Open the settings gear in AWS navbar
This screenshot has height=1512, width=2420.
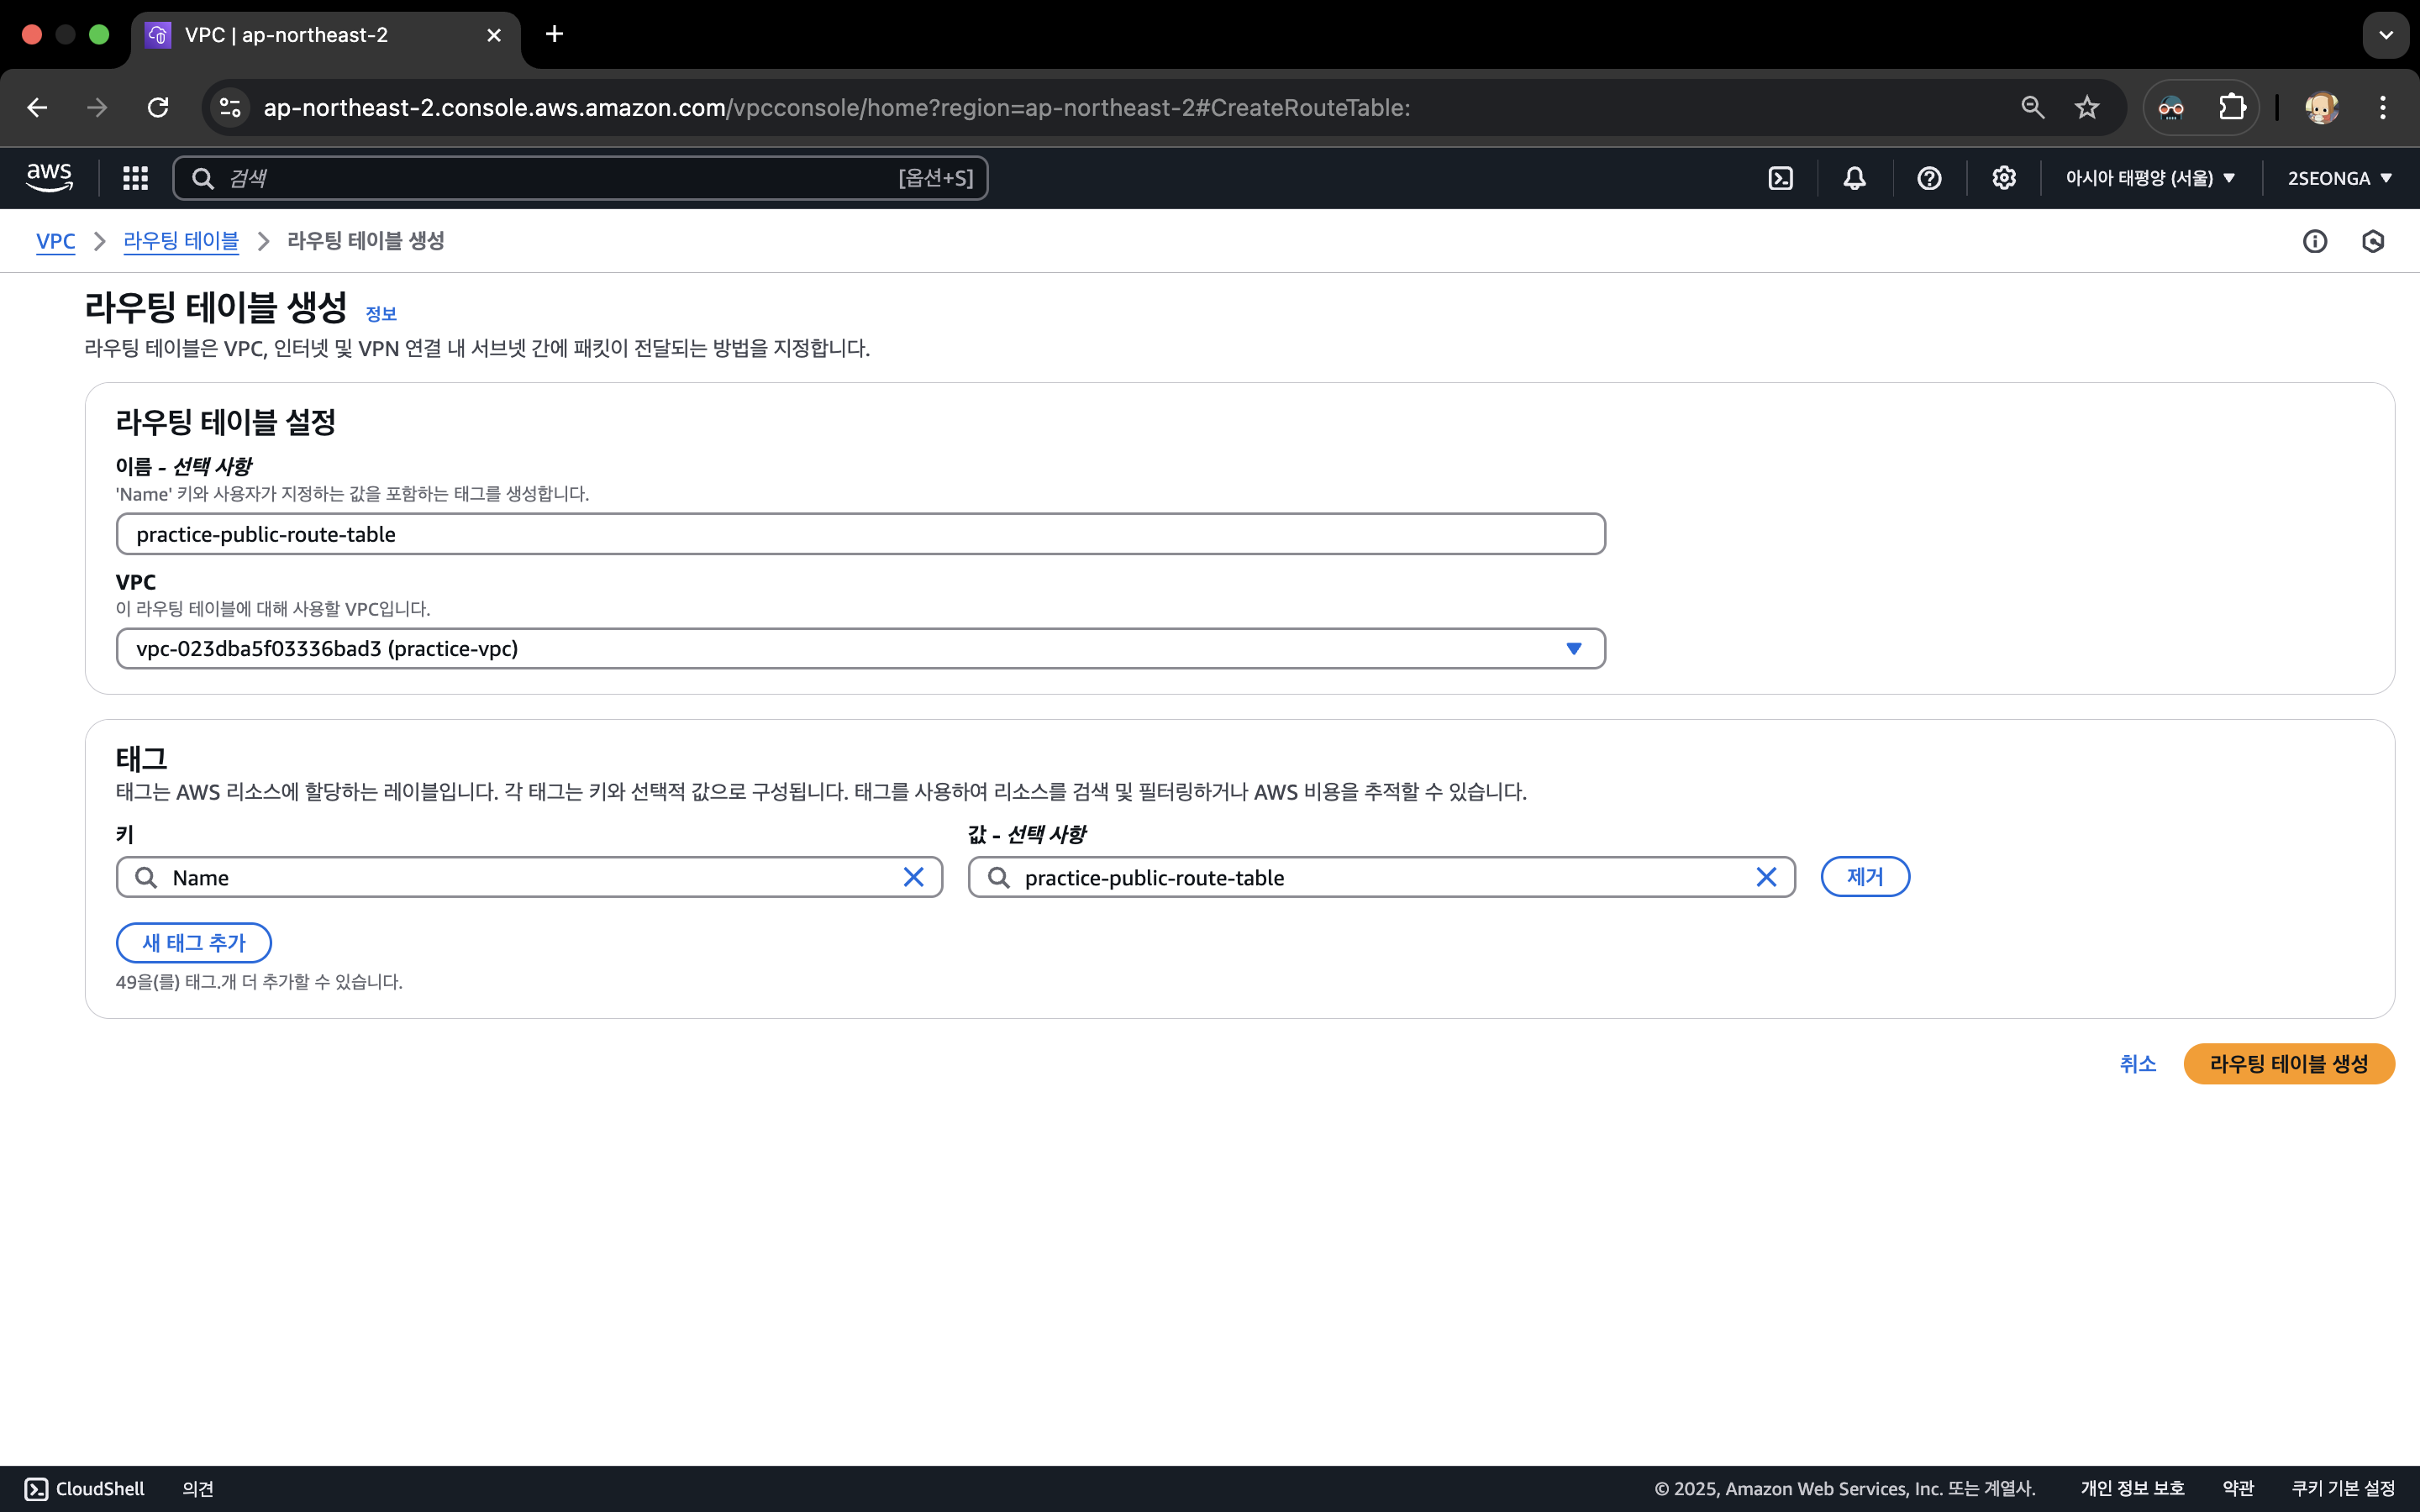coord(2003,178)
